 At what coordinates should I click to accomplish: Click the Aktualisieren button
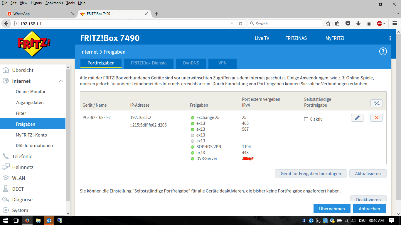pyautogui.click(x=368, y=173)
